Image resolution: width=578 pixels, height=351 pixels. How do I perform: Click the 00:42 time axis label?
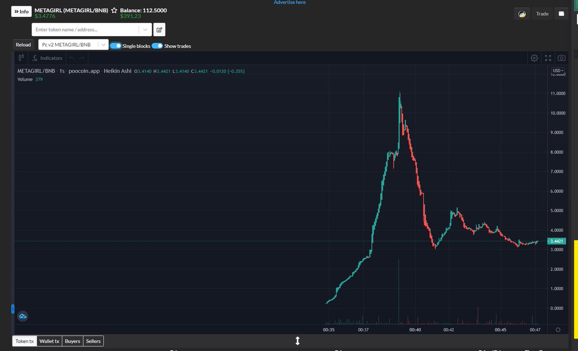(x=449, y=330)
